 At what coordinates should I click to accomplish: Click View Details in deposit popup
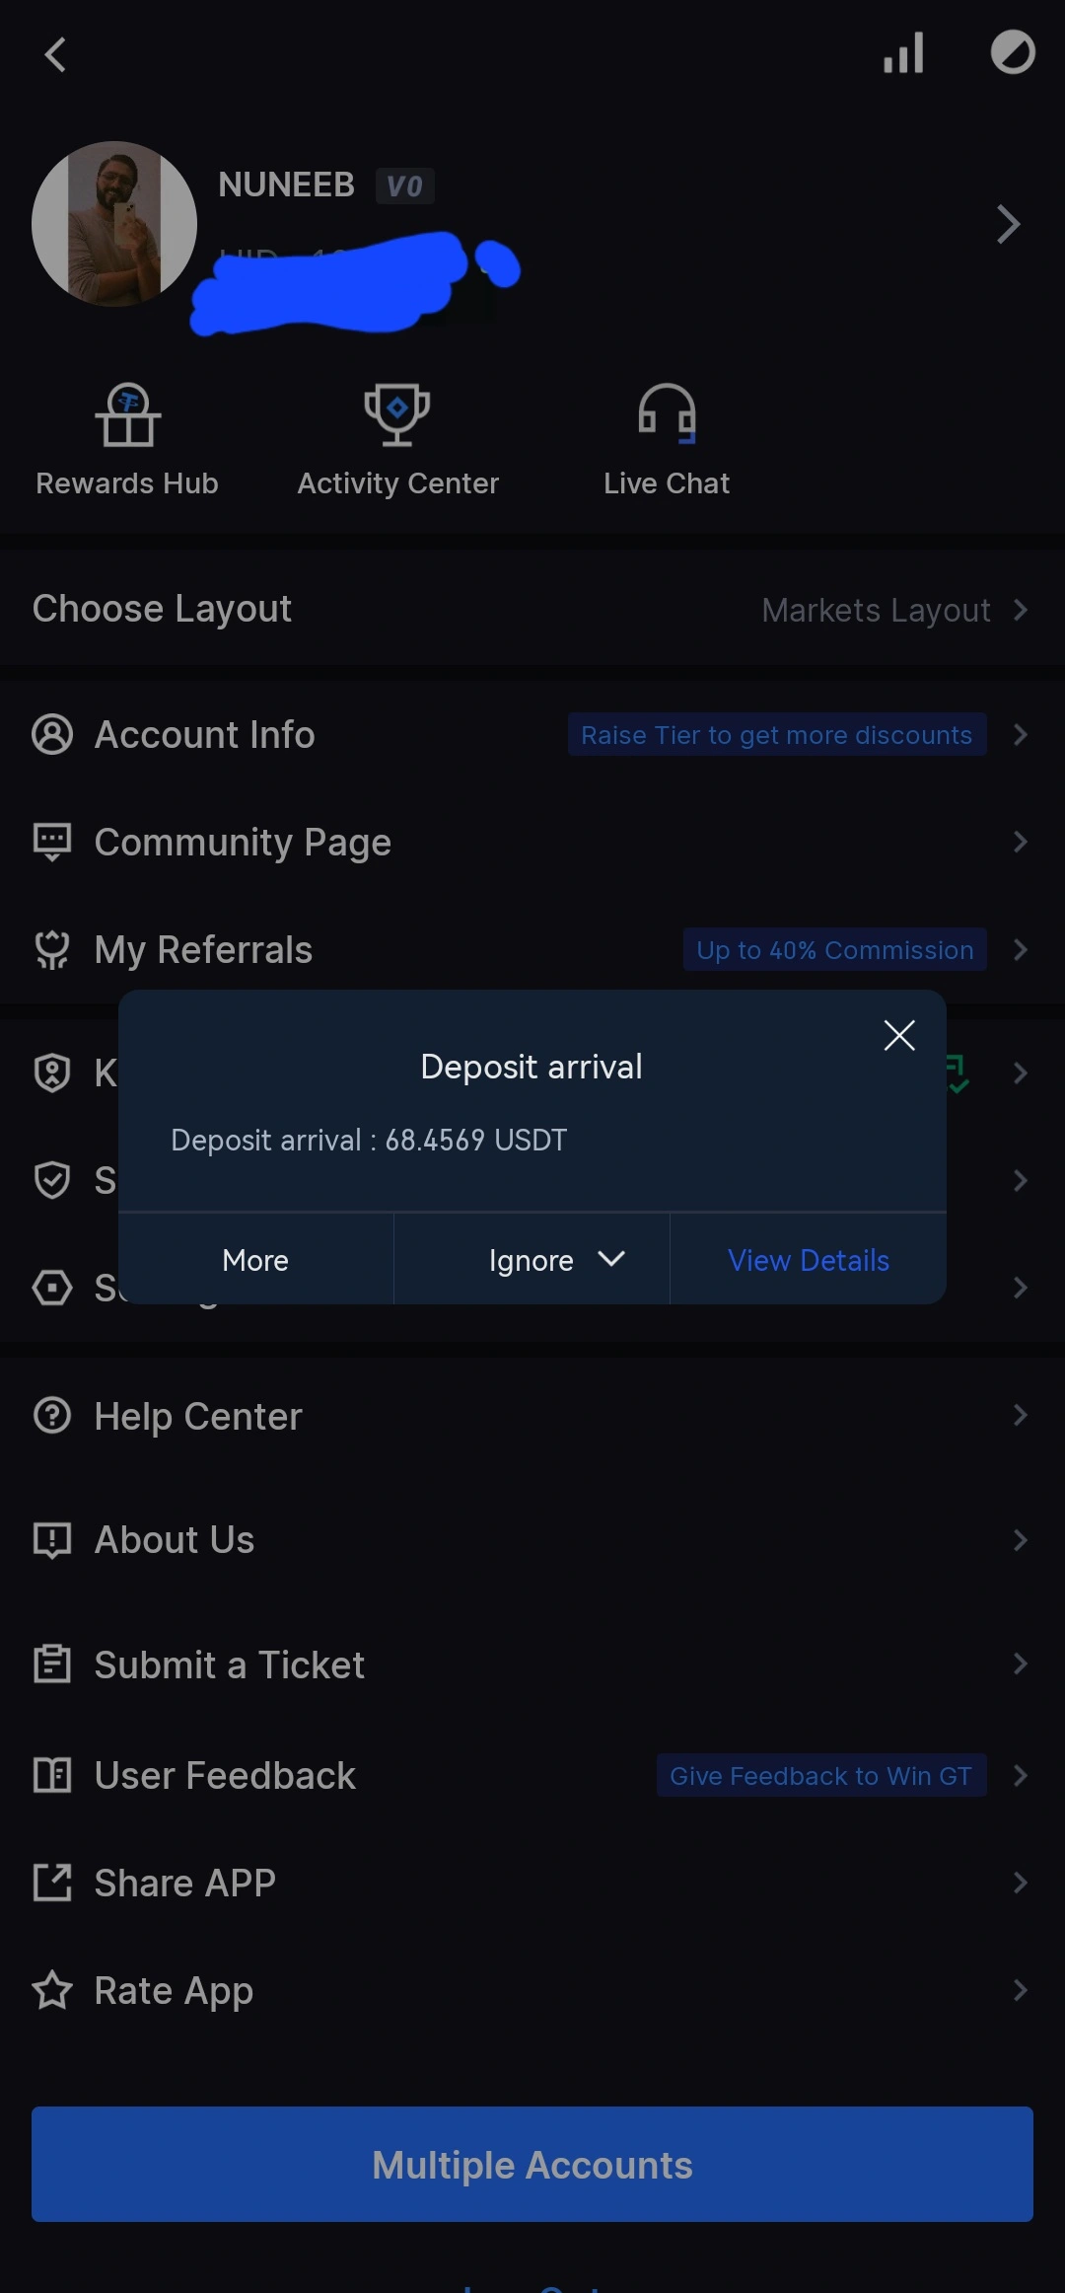(809, 1260)
